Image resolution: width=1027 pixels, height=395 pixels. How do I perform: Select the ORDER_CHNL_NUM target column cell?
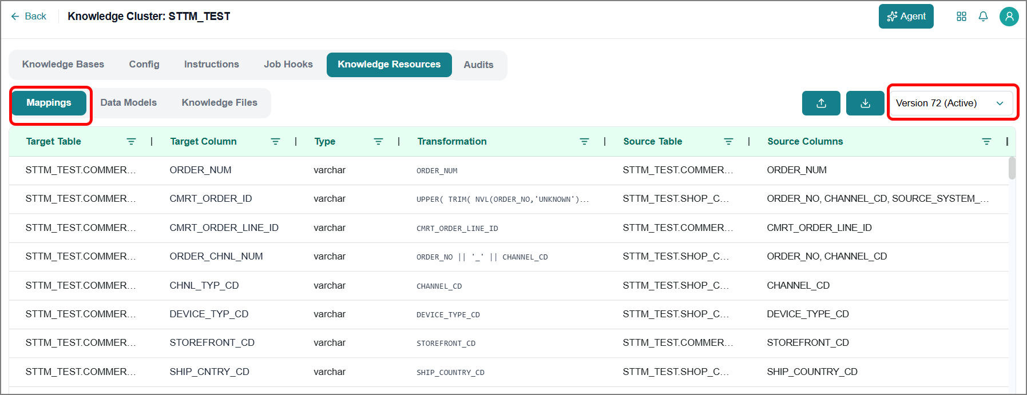(216, 257)
